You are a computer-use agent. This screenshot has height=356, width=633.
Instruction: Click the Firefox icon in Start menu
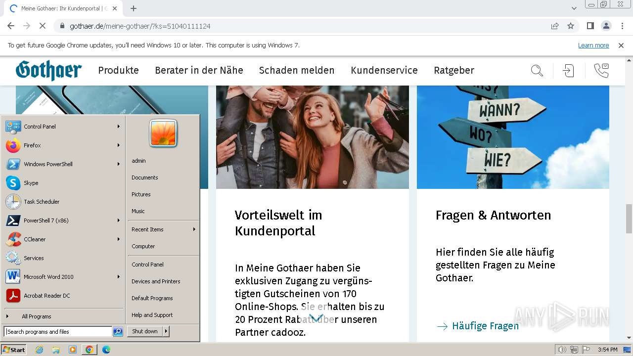(13, 145)
